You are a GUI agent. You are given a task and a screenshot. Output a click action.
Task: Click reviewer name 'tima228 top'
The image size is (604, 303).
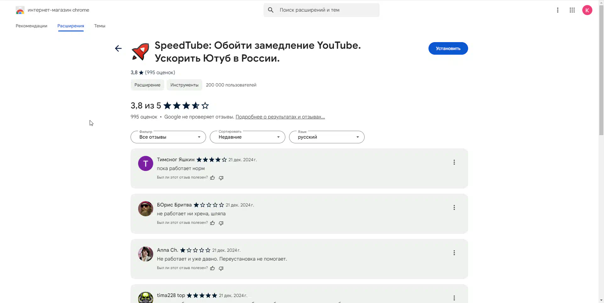coord(171,295)
